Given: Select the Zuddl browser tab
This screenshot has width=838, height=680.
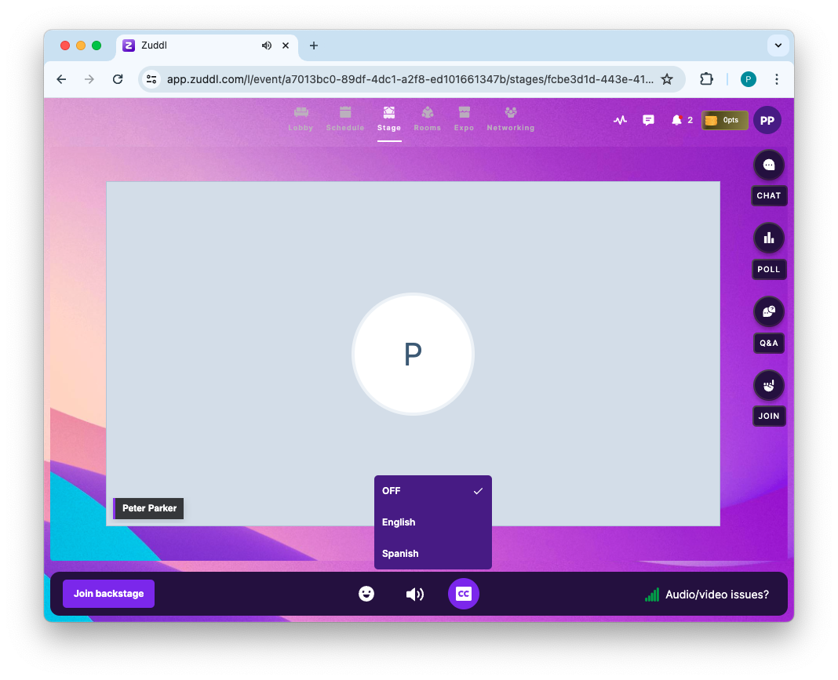Looking at the screenshot, I should click(207, 45).
